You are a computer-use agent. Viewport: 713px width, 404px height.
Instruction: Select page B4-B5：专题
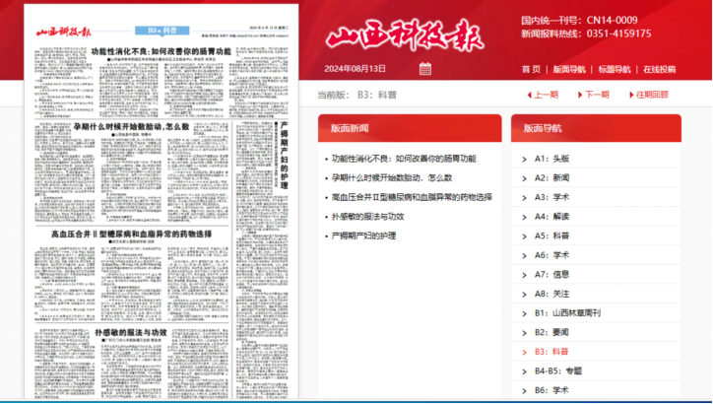coord(558,370)
